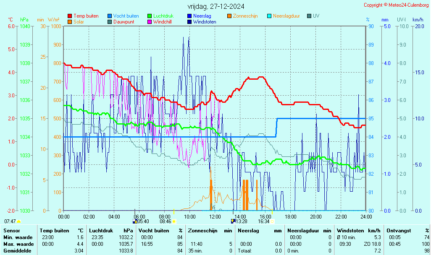Click the moonrise icon at 05:40
431x255 pixels.
click(x=135, y=221)
